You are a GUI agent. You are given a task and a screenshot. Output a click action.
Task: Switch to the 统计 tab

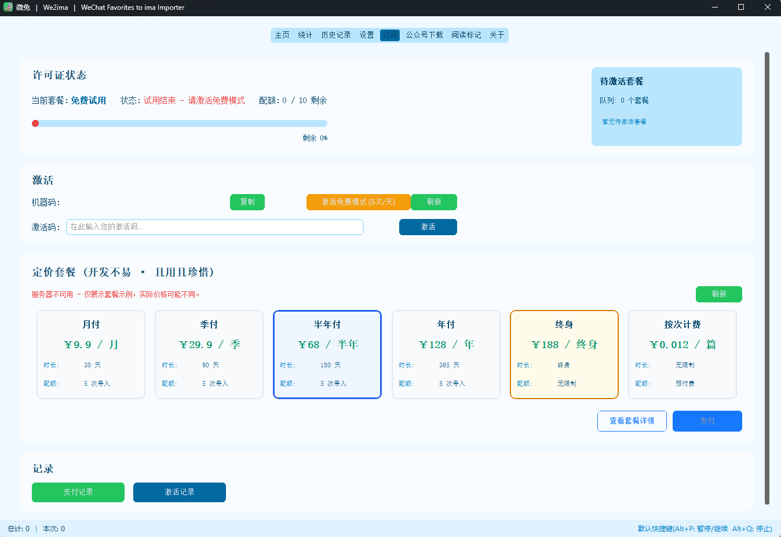[x=305, y=35]
